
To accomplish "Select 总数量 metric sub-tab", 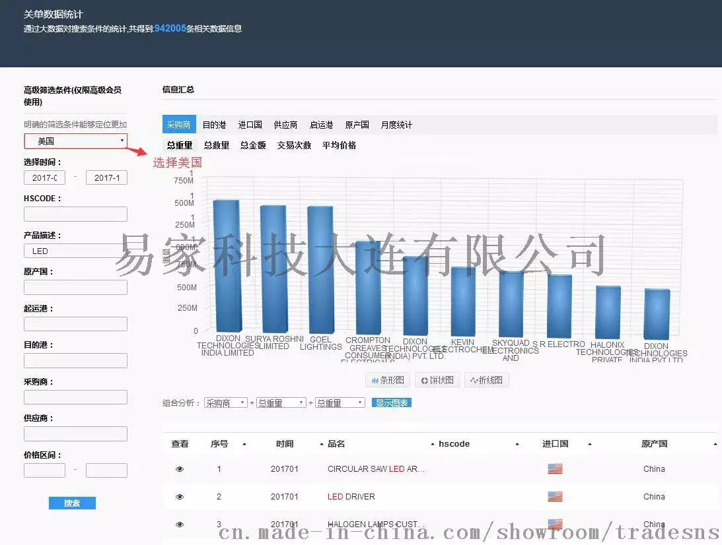I will (x=217, y=145).
